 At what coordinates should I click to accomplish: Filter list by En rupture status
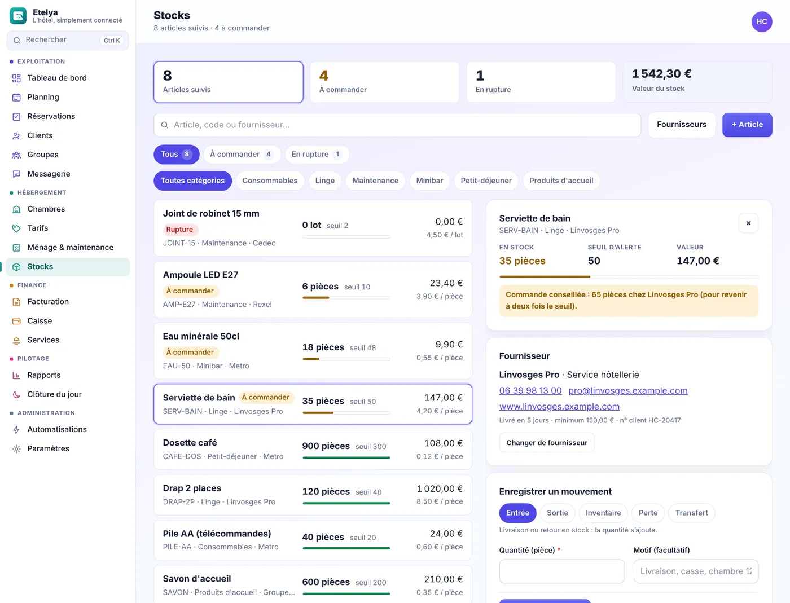coord(317,155)
